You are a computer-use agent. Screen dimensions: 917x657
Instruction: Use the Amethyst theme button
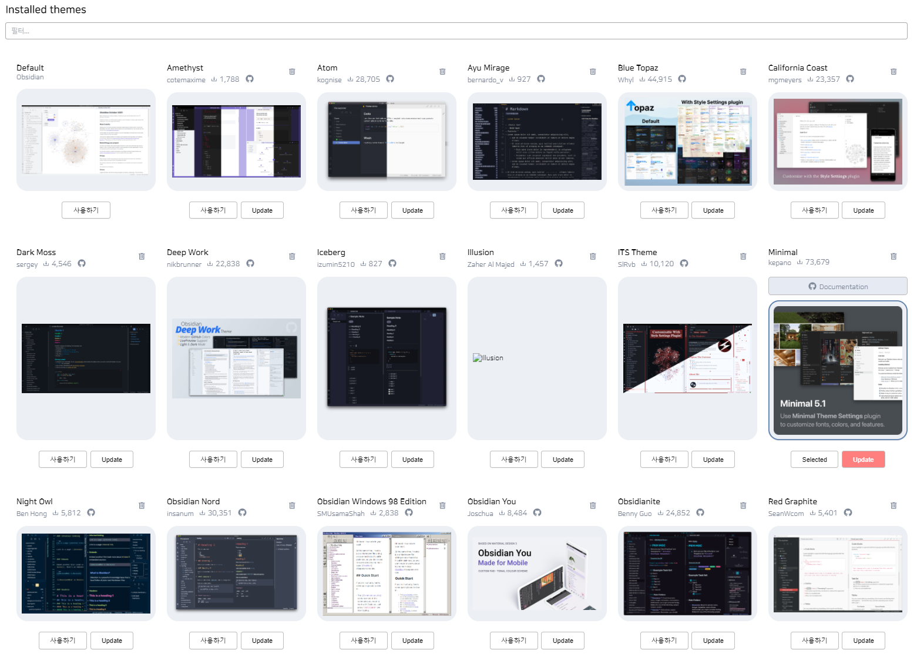click(x=213, y=210)
